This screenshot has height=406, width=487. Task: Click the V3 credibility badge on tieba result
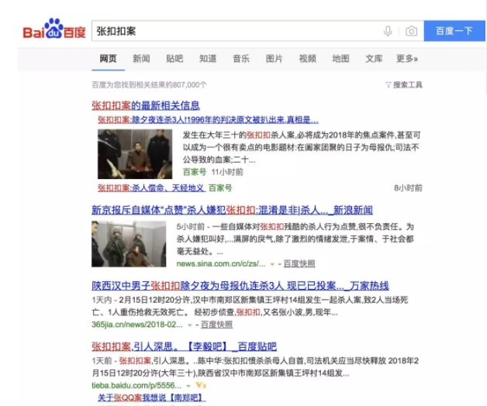pos(200,384)
